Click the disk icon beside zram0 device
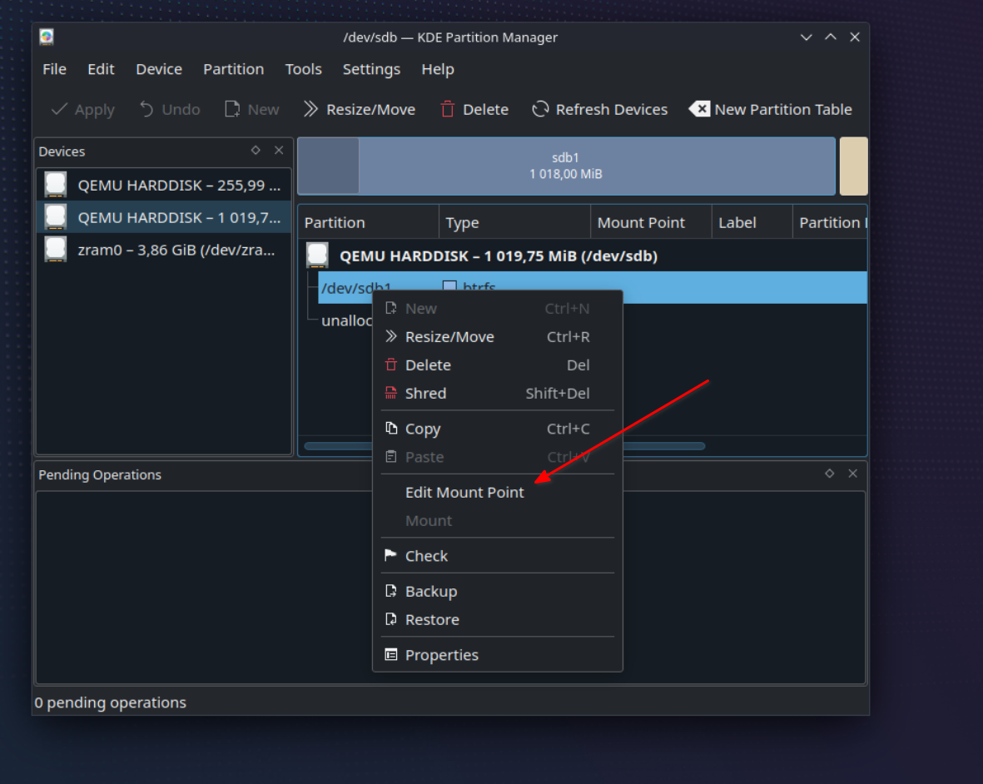Screen dimensions: 983x784 (x=56, y=250)
